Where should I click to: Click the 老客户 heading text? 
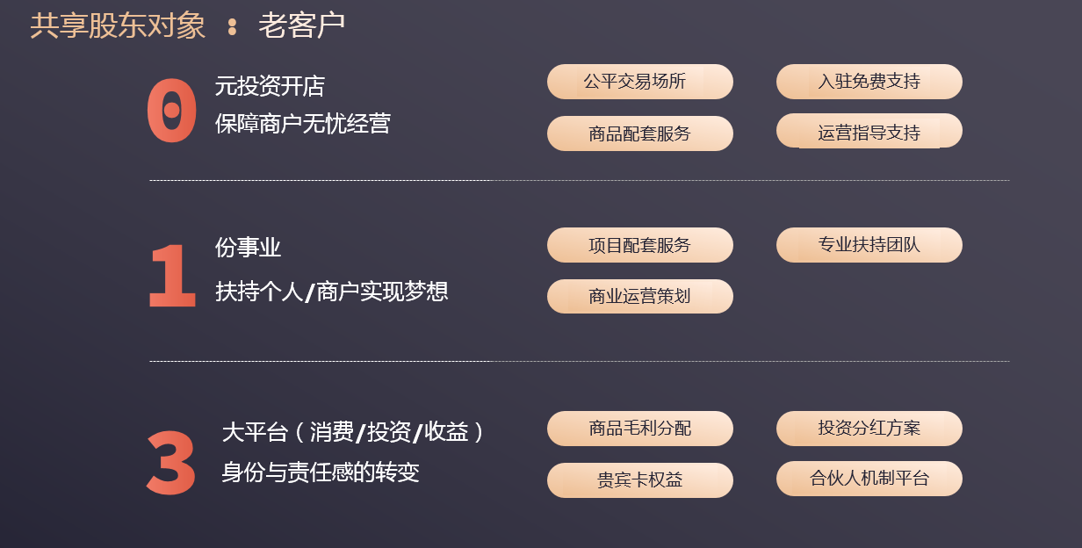301,26
